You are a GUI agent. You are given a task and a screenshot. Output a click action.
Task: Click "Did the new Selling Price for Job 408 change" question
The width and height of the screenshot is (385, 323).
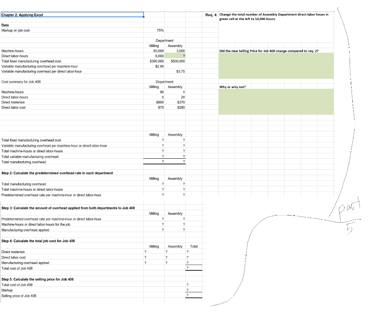(x=269, y=51)
